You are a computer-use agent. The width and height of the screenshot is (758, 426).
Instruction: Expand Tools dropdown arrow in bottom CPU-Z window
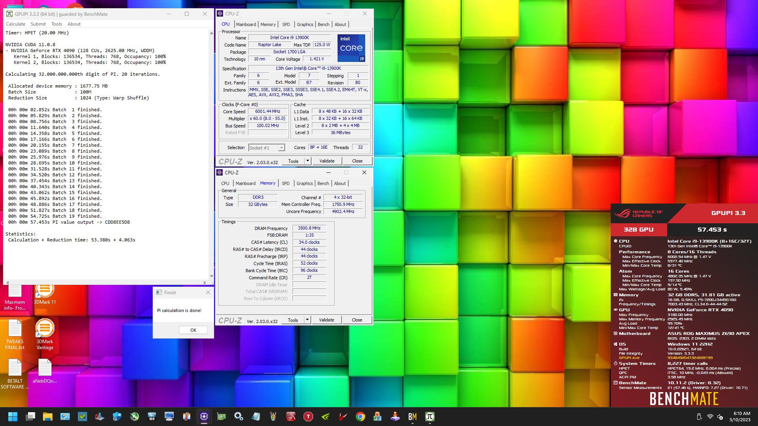point(307,320)
